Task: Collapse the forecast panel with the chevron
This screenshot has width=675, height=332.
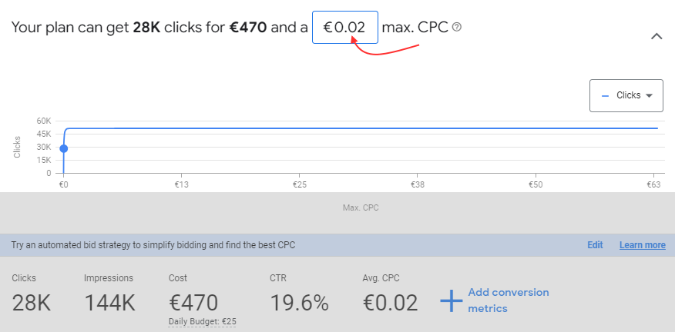Action: [657, 36]
